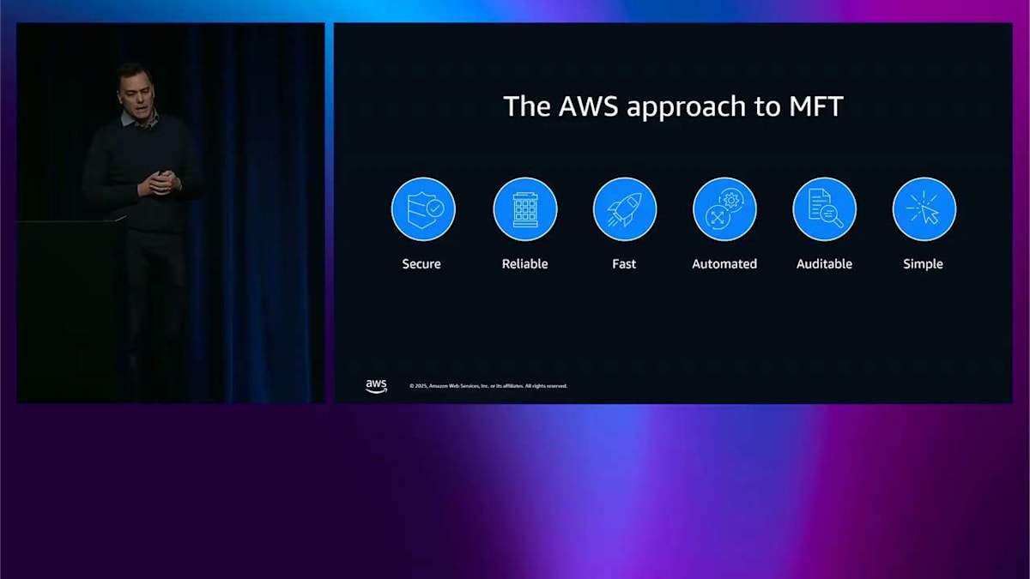Image resolution: width=1030 pixels, height=579 pixels.
Task: Click the speaker camera video feed
Action: (x=171, y=213)
